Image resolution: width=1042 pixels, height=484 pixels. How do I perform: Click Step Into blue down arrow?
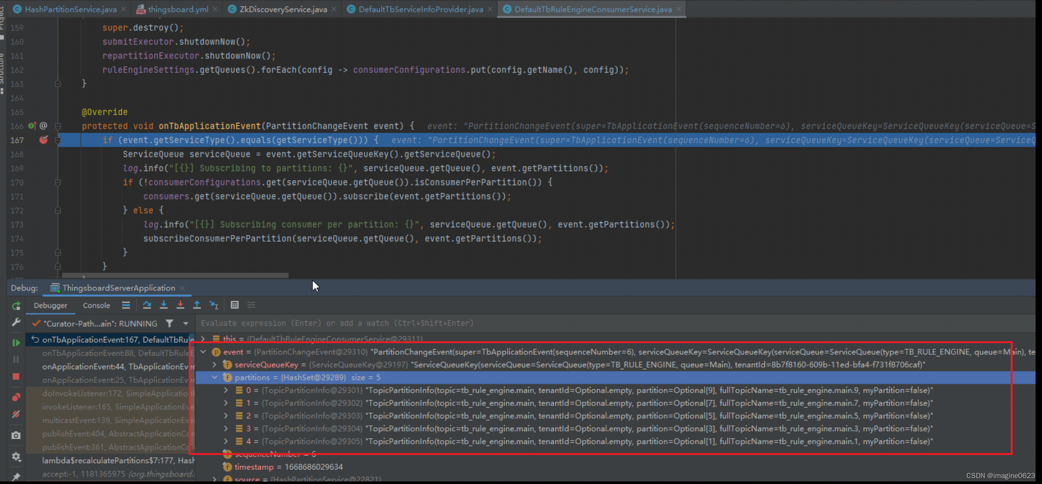pos(163,305)
